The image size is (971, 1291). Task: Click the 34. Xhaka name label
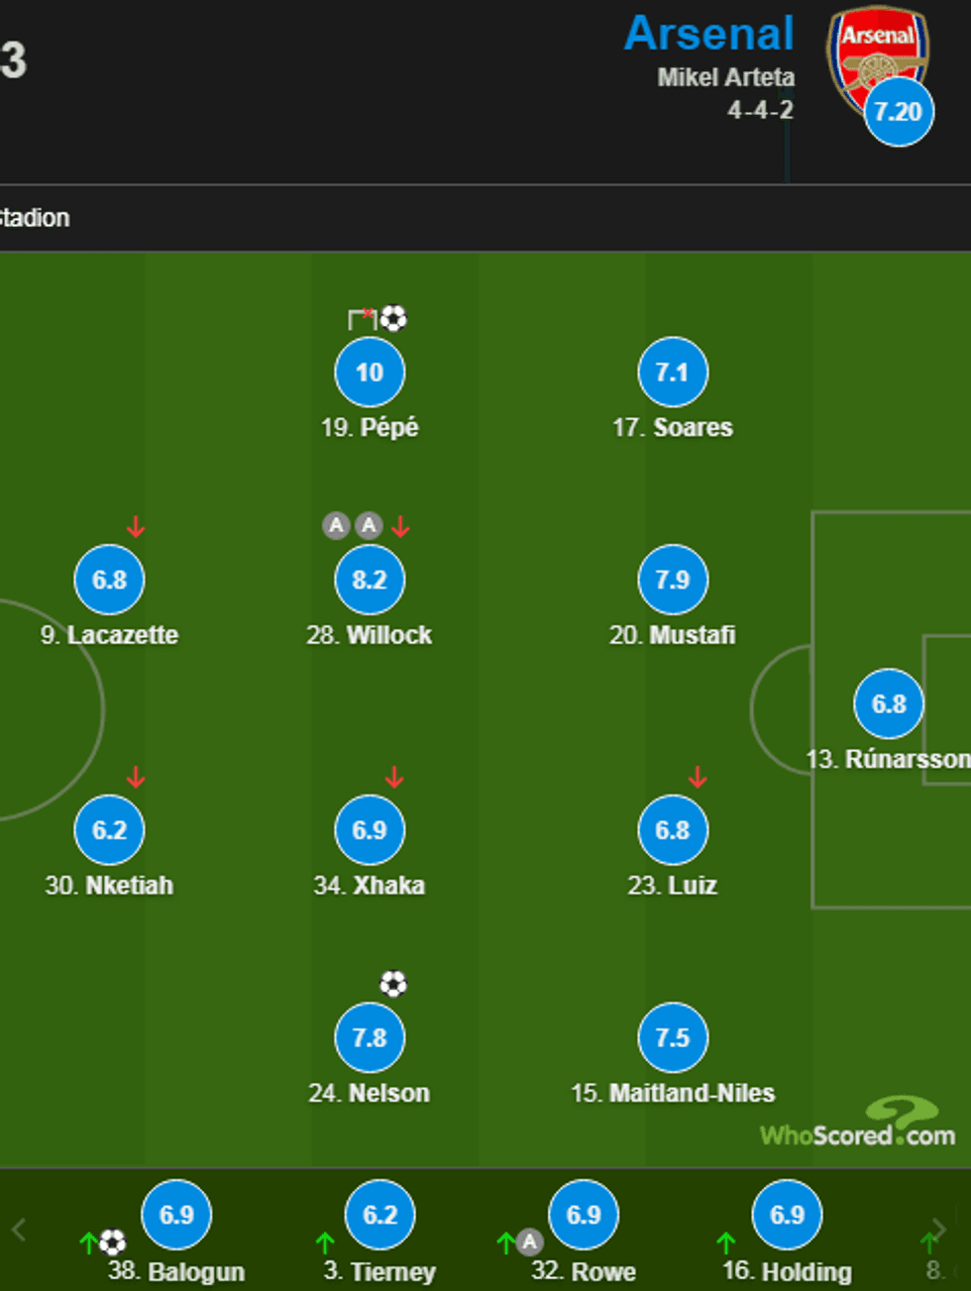tap(370, 886)
